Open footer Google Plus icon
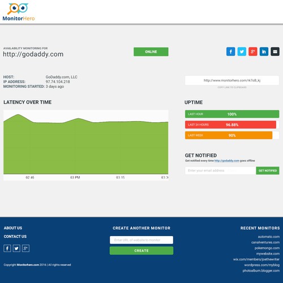This screenshot has height=283, width=283. 25,248
